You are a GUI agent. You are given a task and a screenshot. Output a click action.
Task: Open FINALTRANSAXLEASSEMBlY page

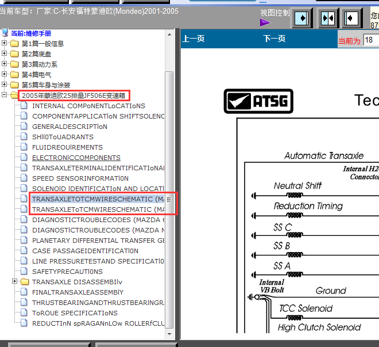point(78,292)
